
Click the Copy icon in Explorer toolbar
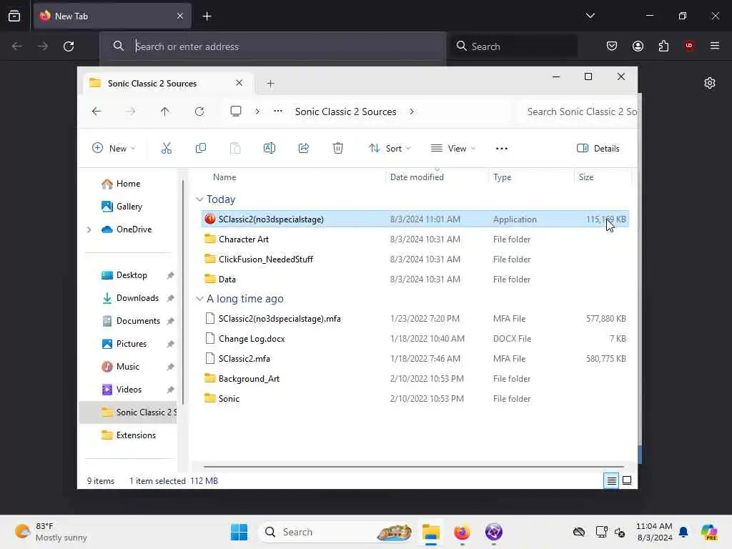201,149
